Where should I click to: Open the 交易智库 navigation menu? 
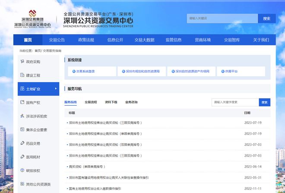pos(232,40)
